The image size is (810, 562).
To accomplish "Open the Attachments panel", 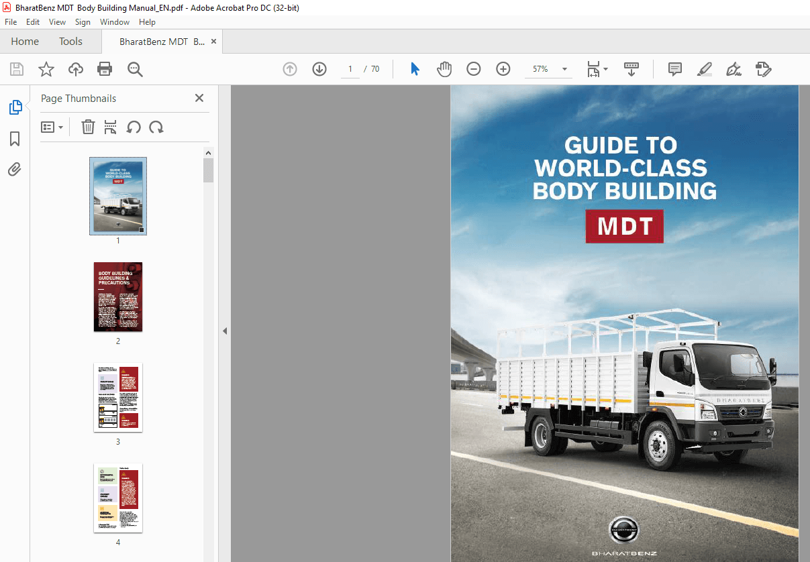I will 15,169.
